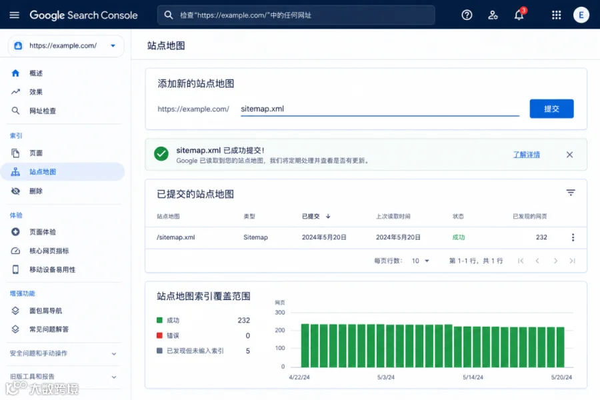This screenshot has height=400, width=600.
Task: Open the filter icon for submitted sitemaps
Action: (571, 193)
